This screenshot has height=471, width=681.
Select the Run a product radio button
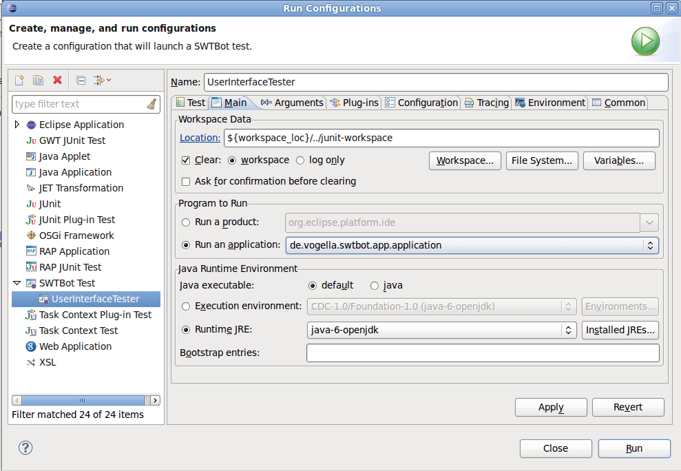coord(186,222)
